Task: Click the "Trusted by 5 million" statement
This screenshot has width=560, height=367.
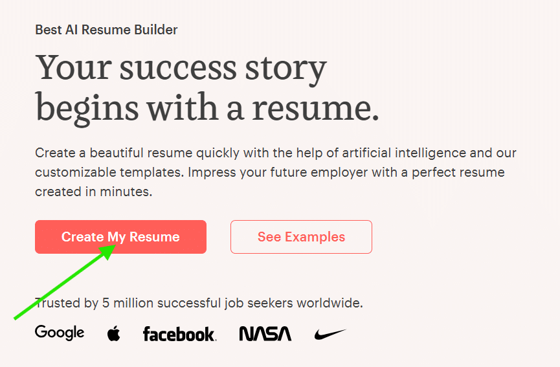Action: [199, 303]
